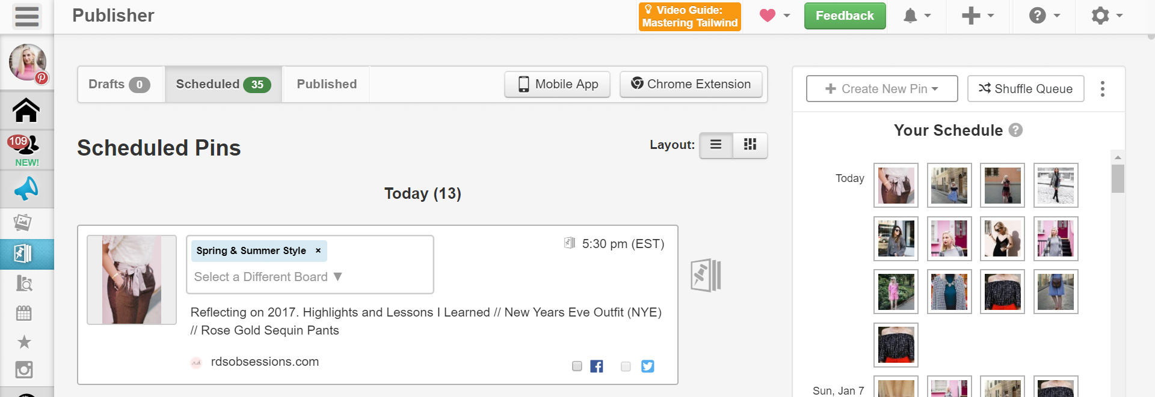Go to the Home dashboard icon
The height and width of the screenshot is (397, 1155).
coord(26,111)
